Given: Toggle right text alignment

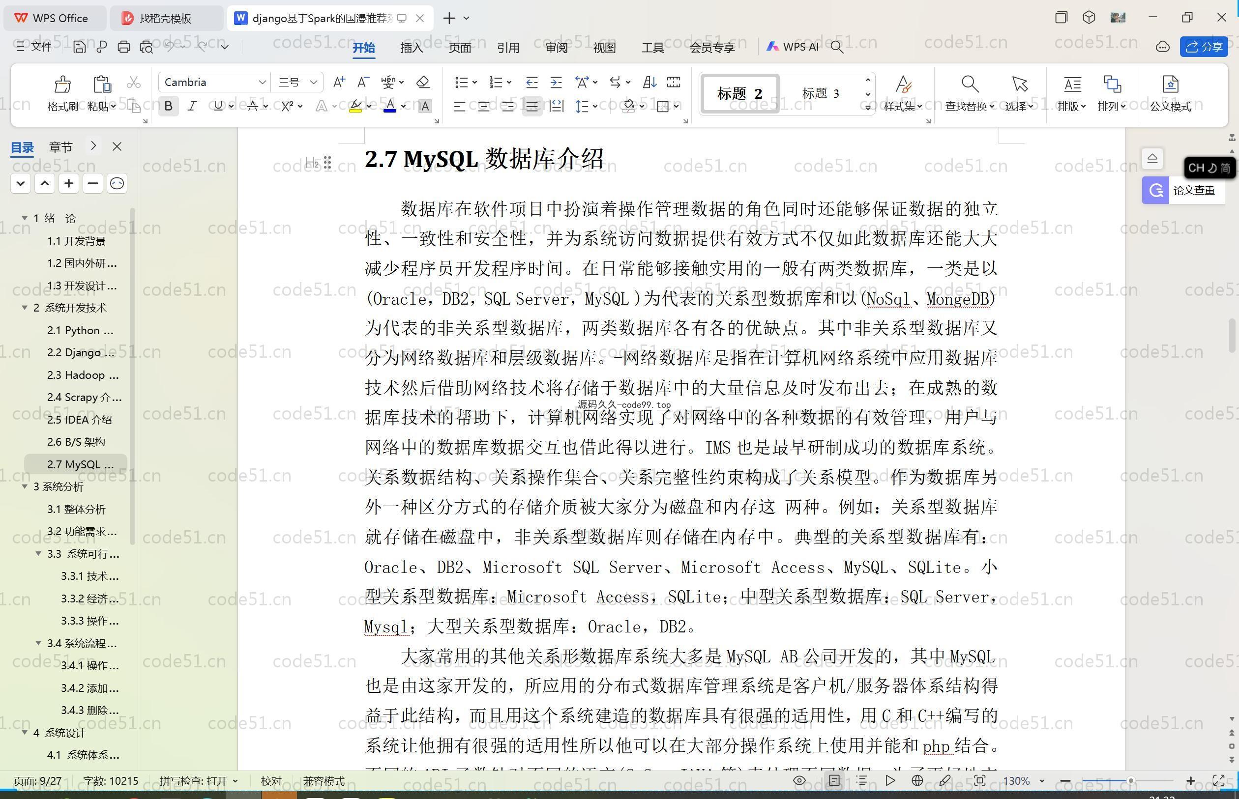Looking at the screenshot, I should pos(507,106).
